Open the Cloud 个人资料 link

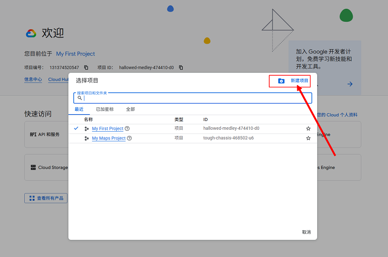coord(337,115)
